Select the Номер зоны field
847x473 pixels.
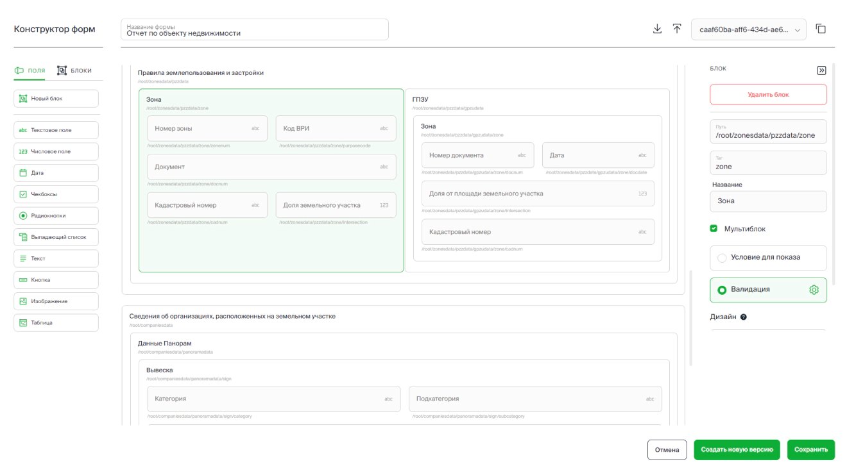coord(207,128)
